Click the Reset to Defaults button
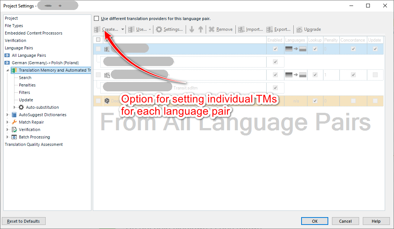 (23, 221)
